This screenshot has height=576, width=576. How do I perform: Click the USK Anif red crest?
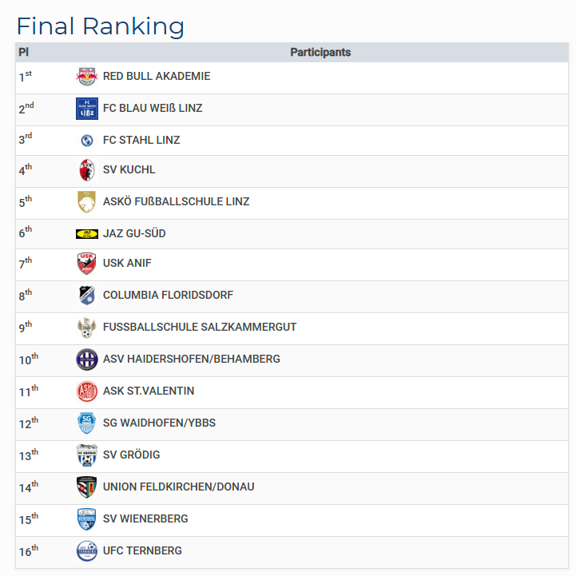tap(86, 264)
